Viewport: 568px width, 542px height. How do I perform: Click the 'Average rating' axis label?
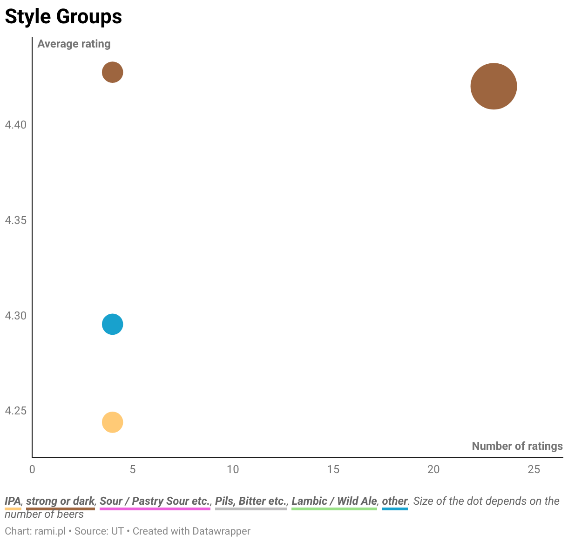(74, 44)
